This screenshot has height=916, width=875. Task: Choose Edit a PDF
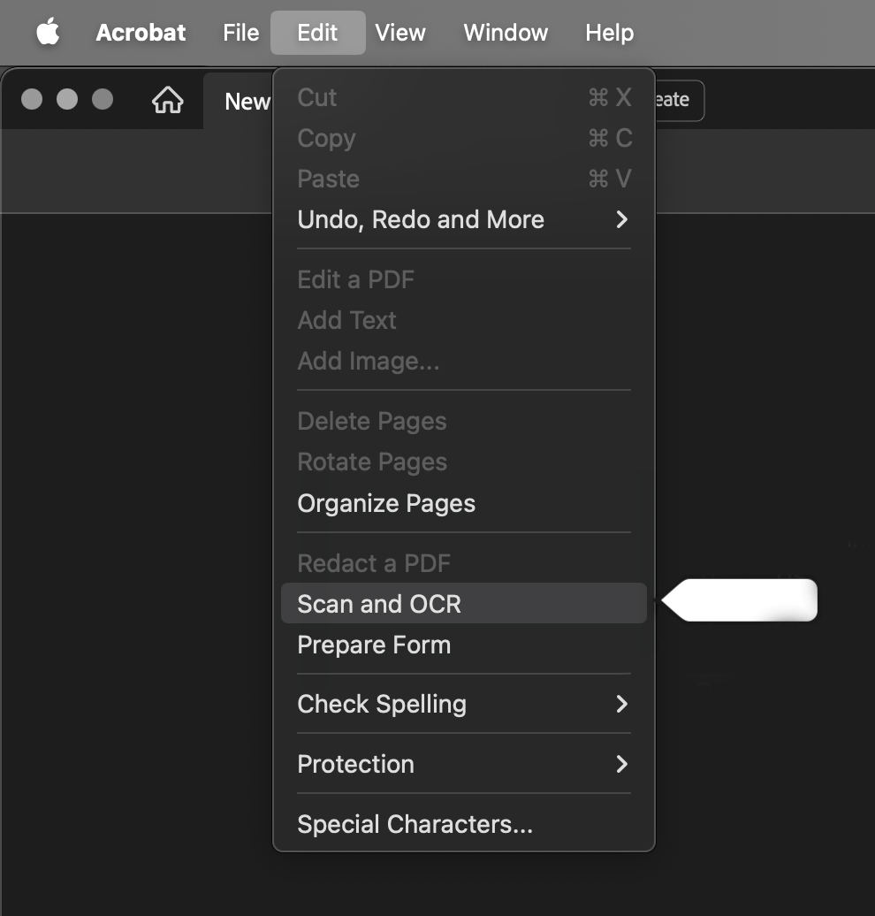pyautogui.click(x=464, y=279)
